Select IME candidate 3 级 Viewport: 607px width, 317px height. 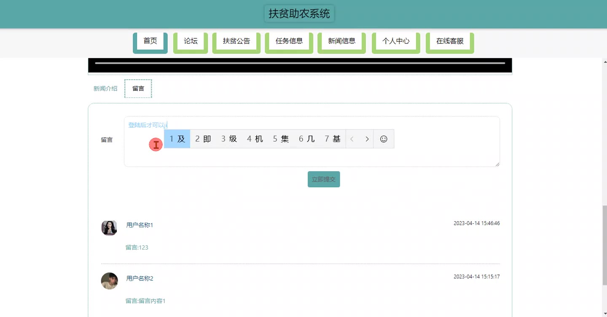click(x=229, y=139)
